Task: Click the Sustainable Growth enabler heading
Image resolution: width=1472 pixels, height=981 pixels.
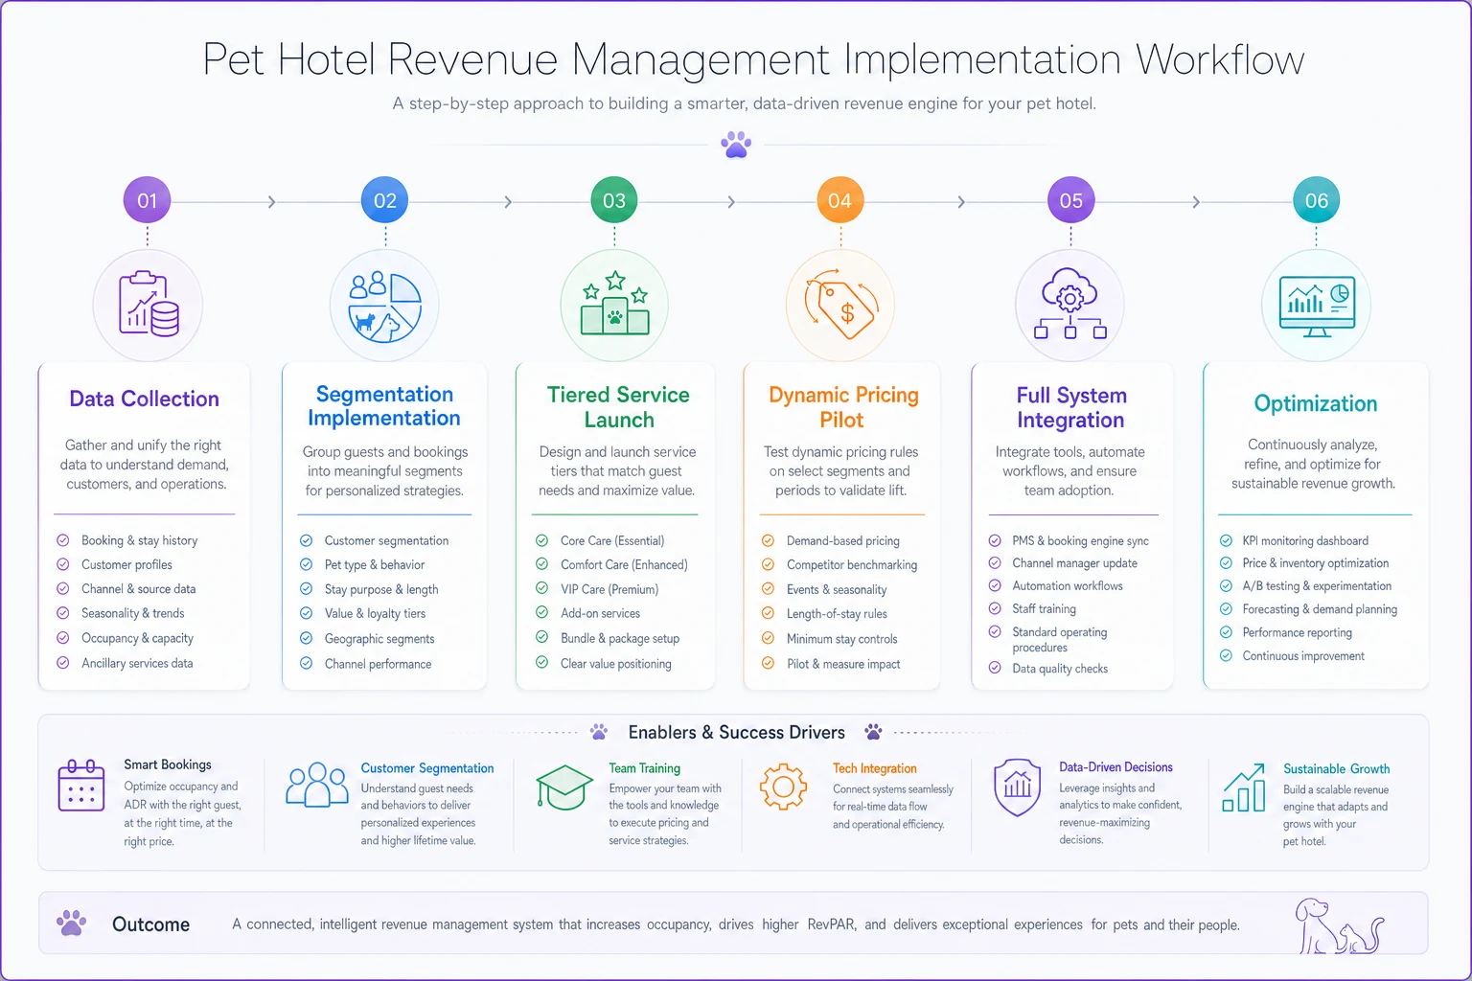Action: click(x=1337, y=769)
